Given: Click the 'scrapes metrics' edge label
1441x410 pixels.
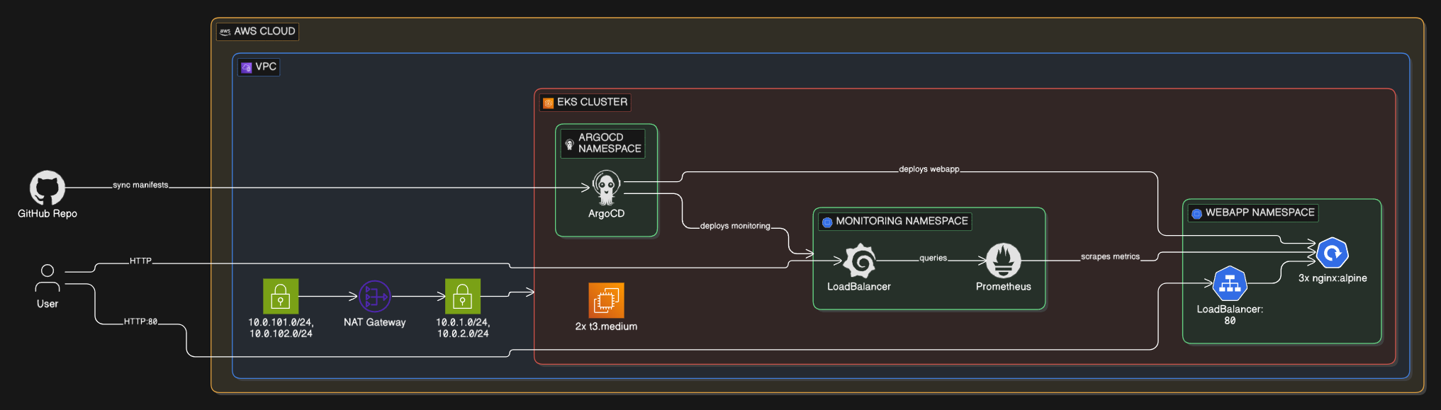Looking at the screenshot, I should click(x=1110, y=257).
